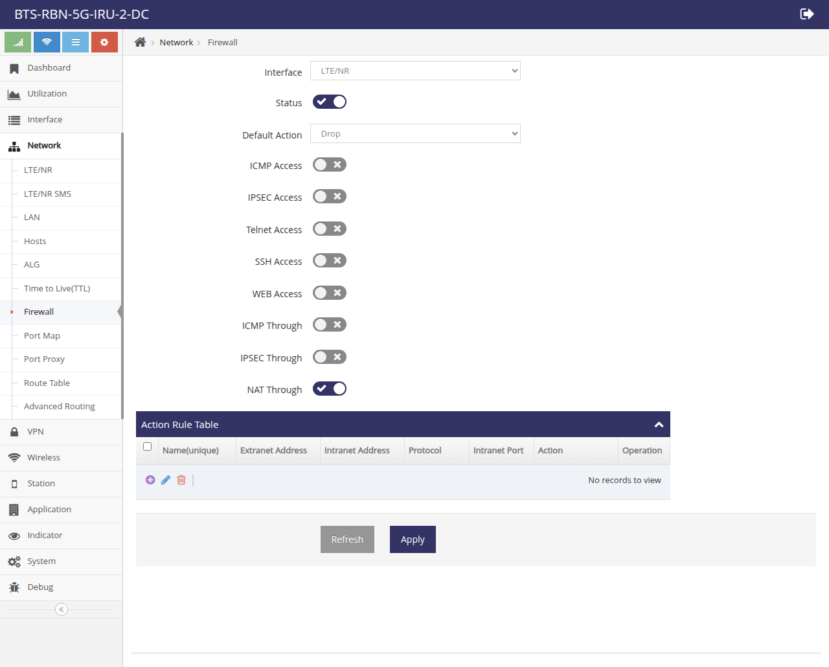Click Network breadcrumb link

tap(176, 43)
